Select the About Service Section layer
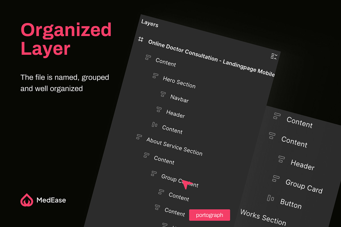The width and height of the screenshot is (341, 227). click(x=174, y=146)
